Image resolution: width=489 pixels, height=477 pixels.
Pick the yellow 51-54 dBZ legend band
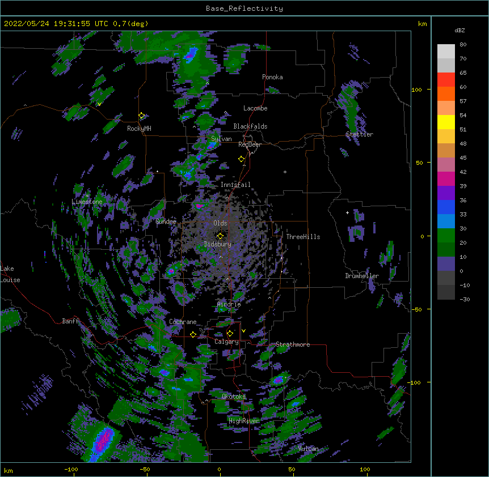(x=446, y=122)
